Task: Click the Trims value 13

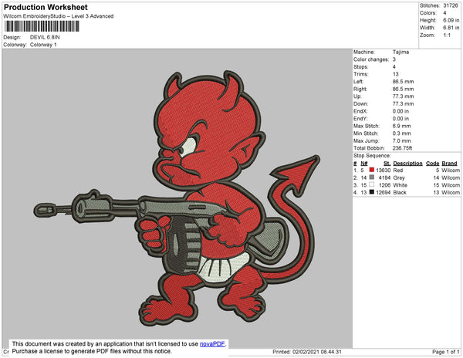Action: coord(396,74)
